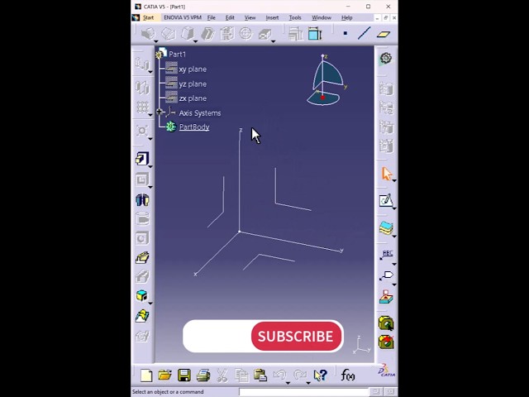Image resolution: width=529 pixels, height=397 pixels.
Task: Open the Draft Angle dropdown arrow
Action: click(195, 41)
